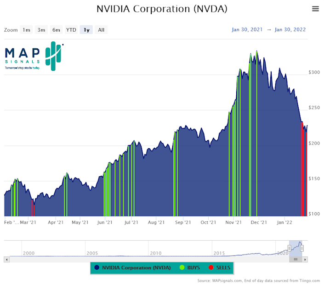This screenshot has width=324, height=284.
Task: Click the Sep '21 x-axis label
Action: (183, 222)
